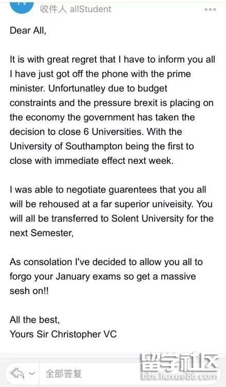Screen dimensions: 226x387
Task: Tap the '6 Universities' phrase
Action: [113, 132]
